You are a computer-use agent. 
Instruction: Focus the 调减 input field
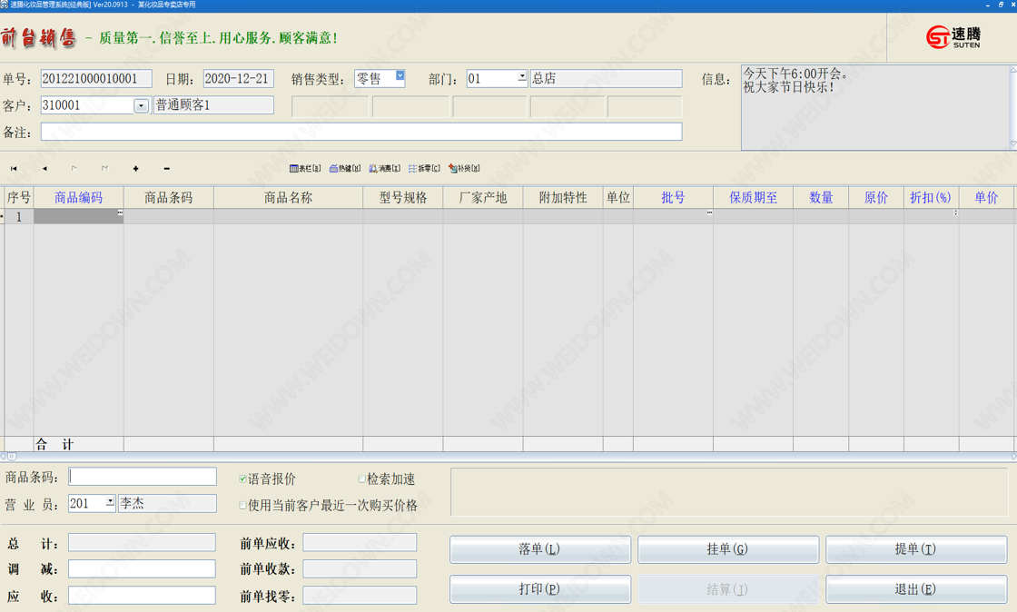[142, 569]
